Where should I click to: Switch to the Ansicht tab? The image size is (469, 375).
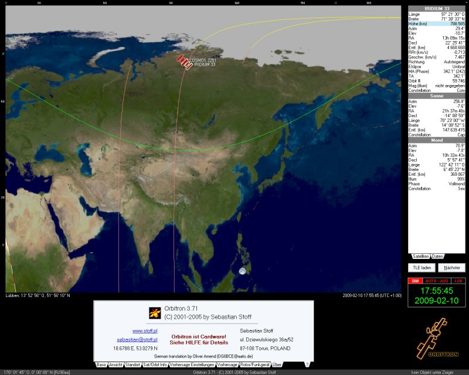(115, 364)
